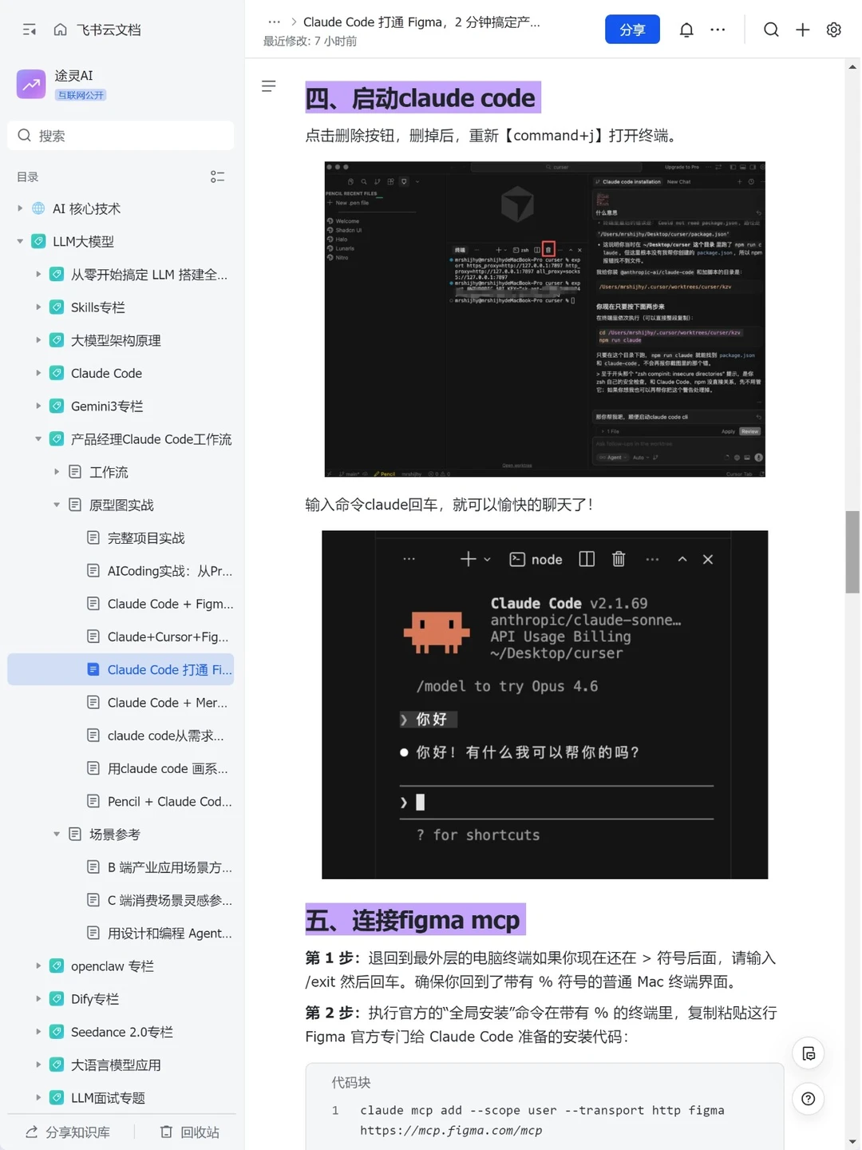Open the 途灵AI knowledge base logo

coord(31,84)
